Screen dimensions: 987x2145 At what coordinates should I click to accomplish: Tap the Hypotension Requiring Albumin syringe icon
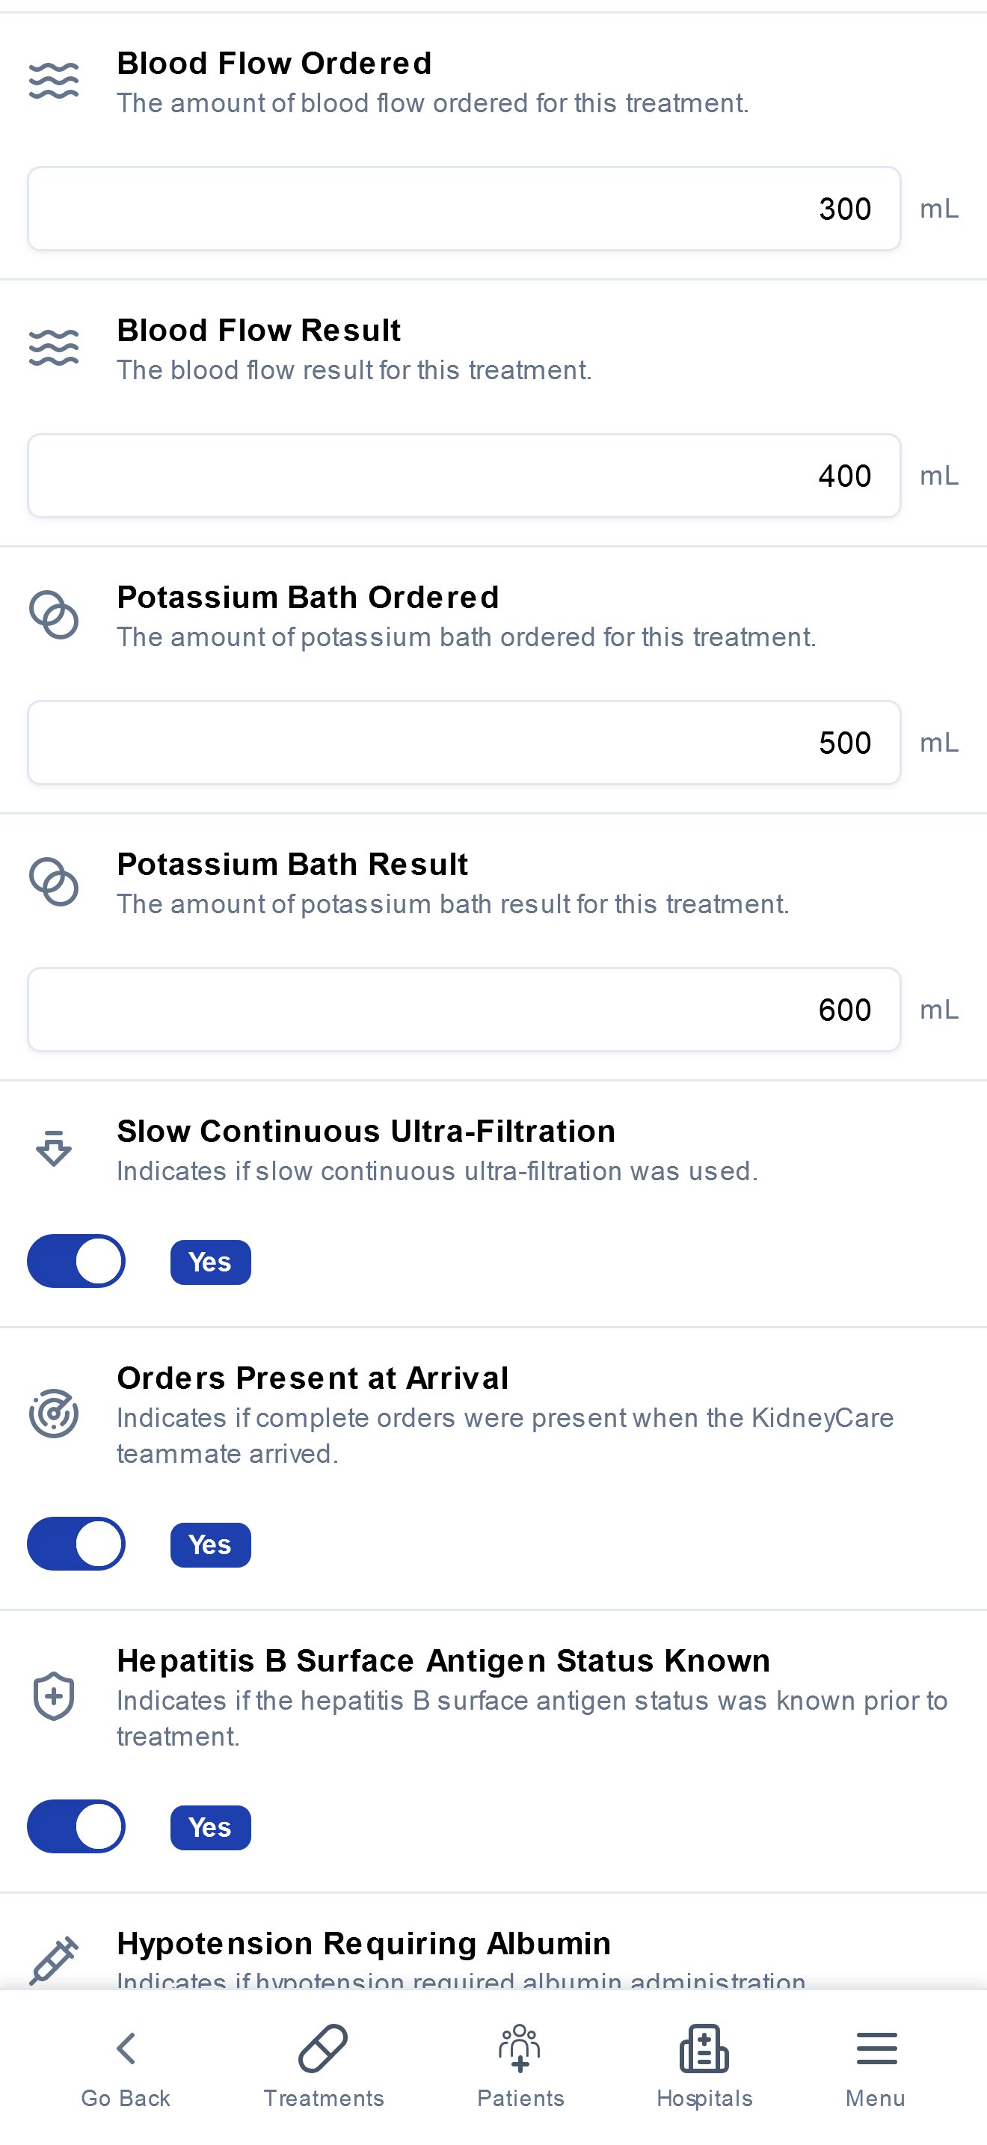[54, 1960]
